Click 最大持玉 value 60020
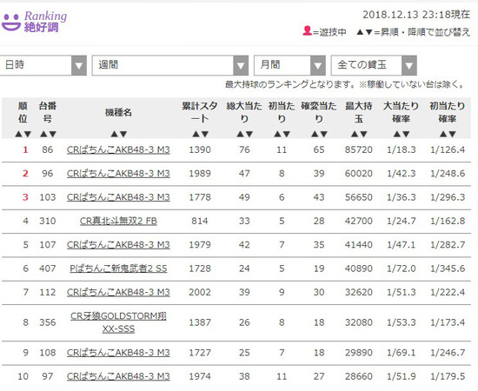This screenshot has width=478, height=391. pyautogui.click(x=358, y=174)
